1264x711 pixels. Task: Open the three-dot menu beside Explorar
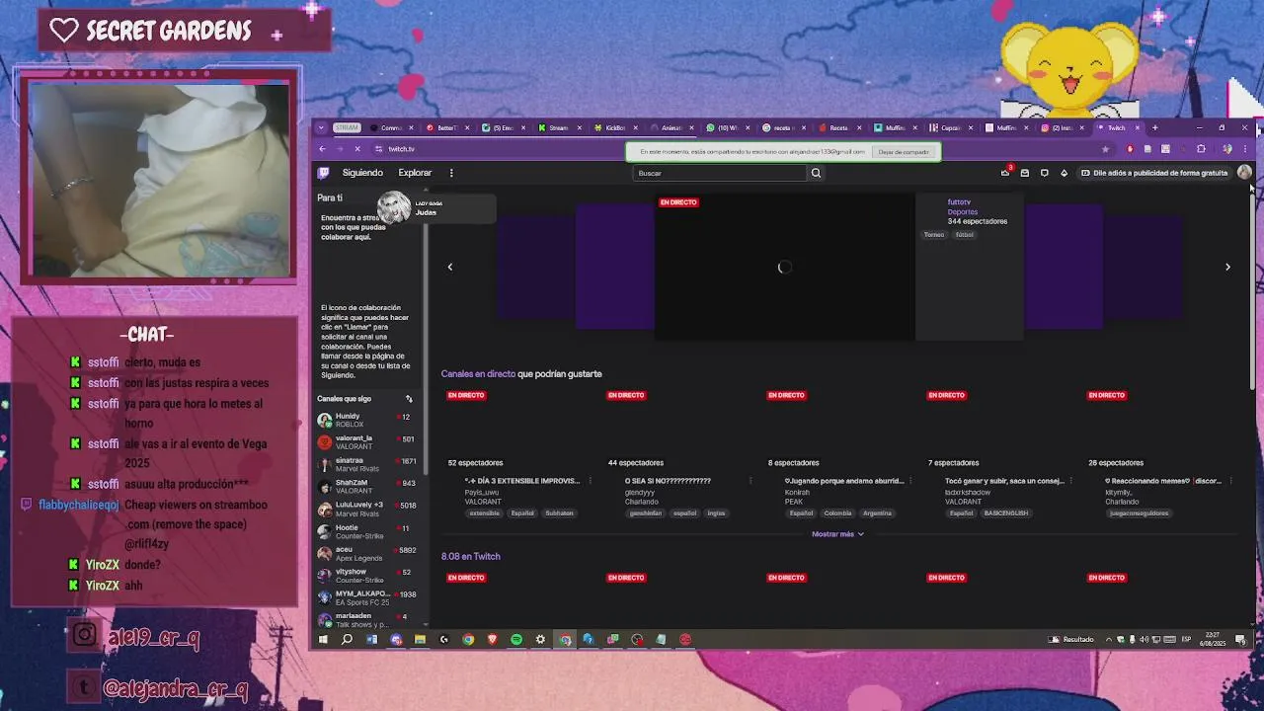tap(451, 173)
